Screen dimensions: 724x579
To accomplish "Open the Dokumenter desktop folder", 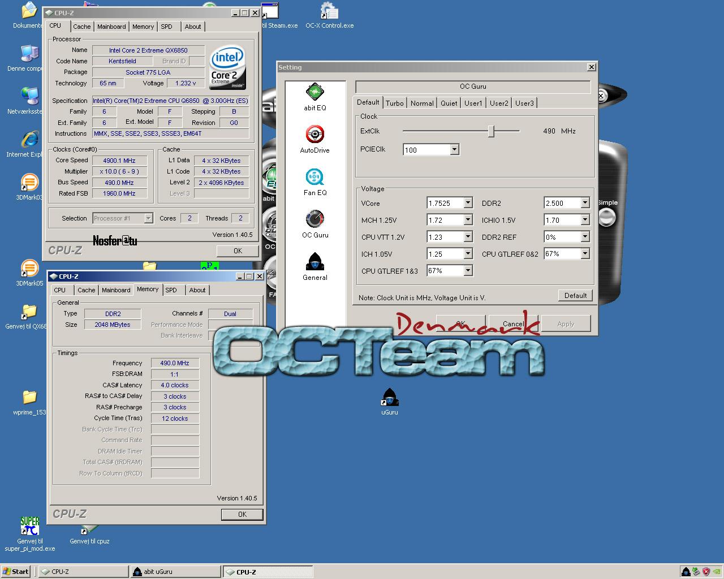I will 28,15.
